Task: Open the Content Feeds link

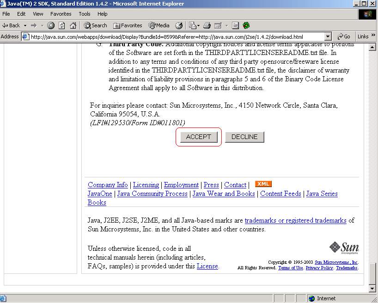Action: [x=280, y=194]
